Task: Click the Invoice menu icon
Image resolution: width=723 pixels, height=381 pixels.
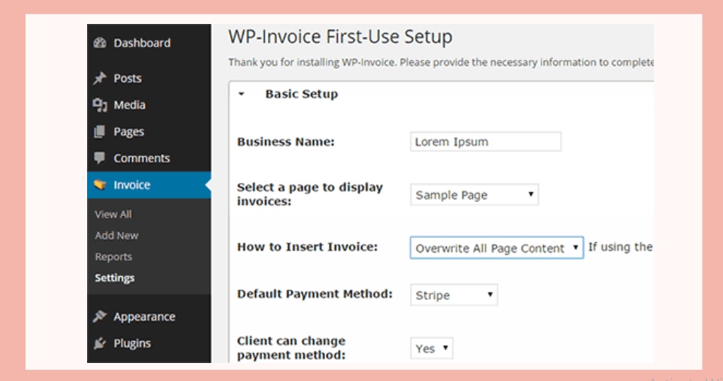Action: (x=100, y=185)
